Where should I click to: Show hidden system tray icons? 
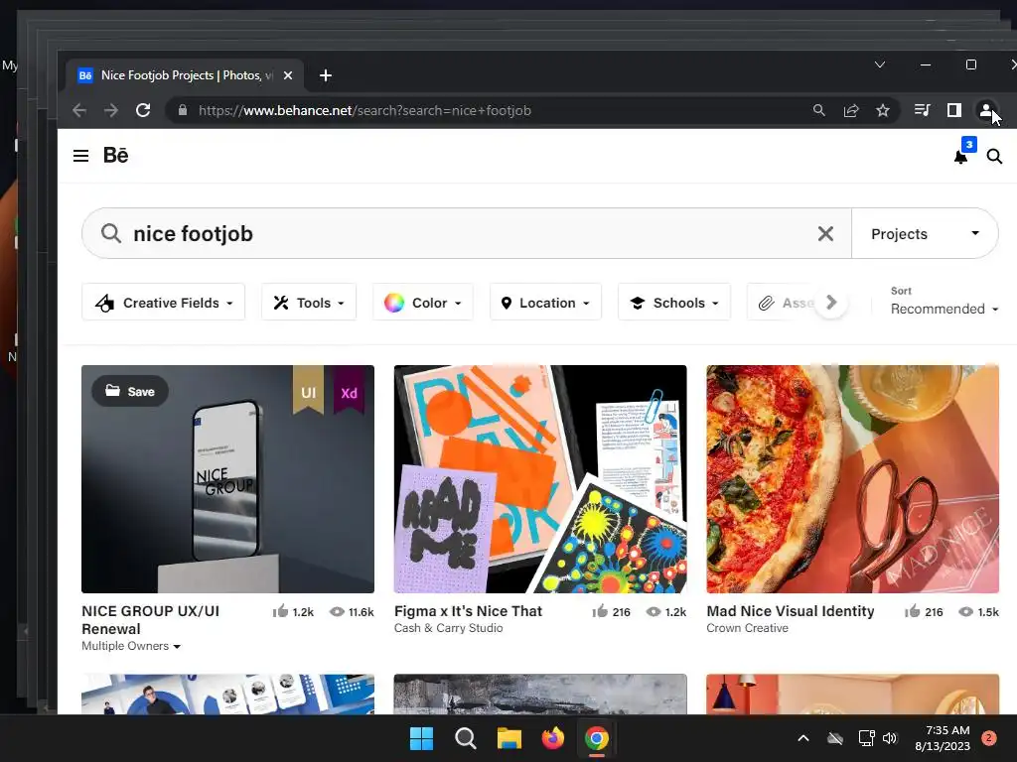[x=802, y=738]
